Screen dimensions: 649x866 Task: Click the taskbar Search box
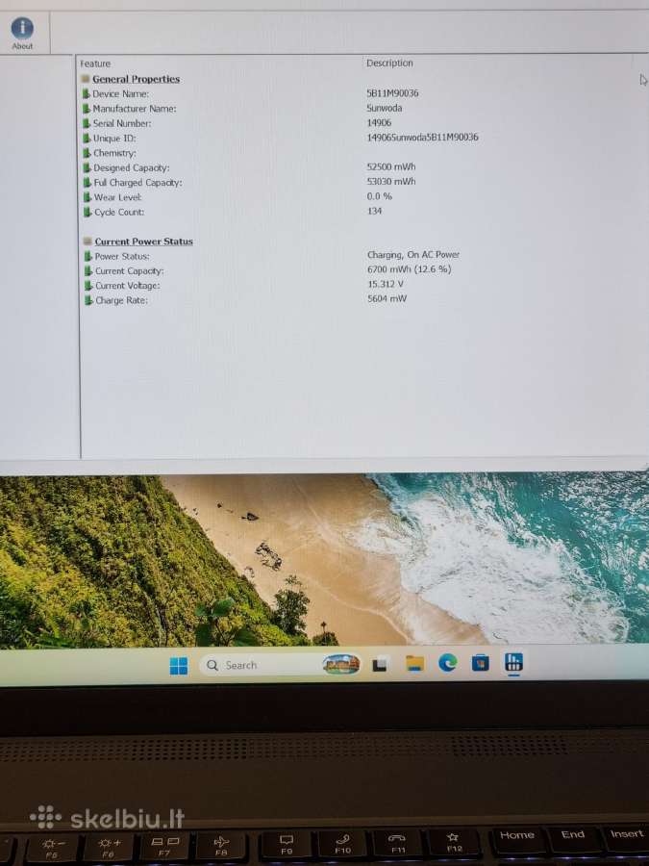point(281,665)
